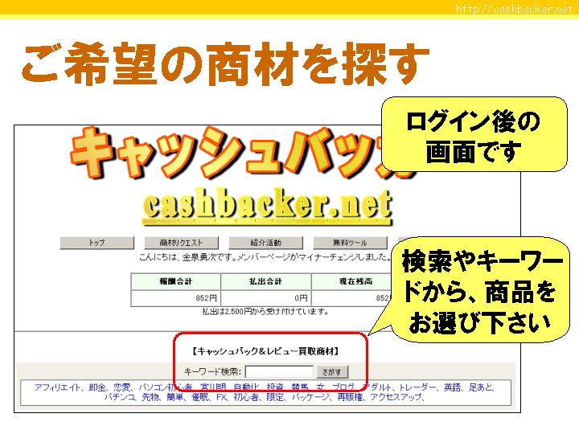The width and height of the screenshot is (579, 434).
Task: Open the パチンコ keyword link
Action: click(x=119, y=397)
